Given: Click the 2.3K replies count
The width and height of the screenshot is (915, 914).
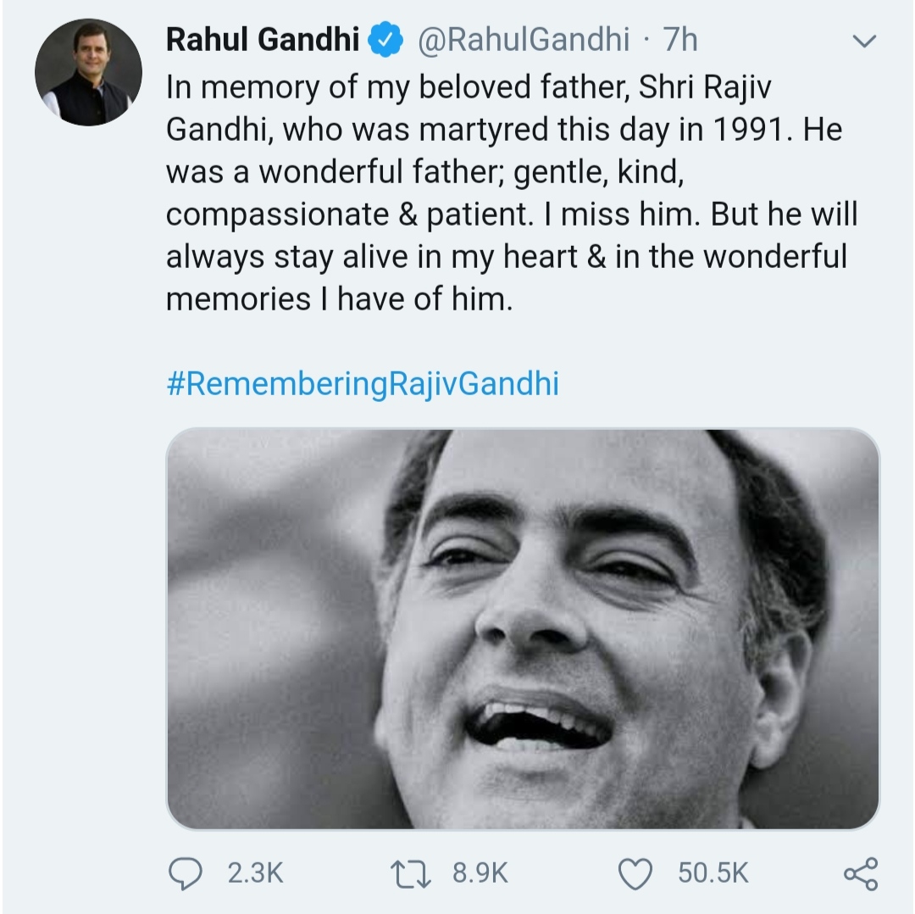Looking at the screenshot, I should 255,873.
